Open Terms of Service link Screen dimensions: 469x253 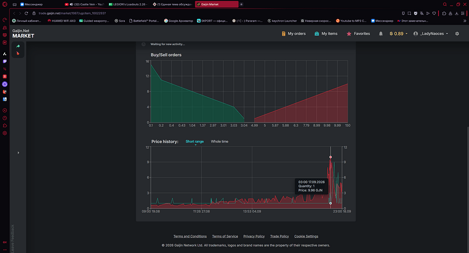tap(225, 236)
